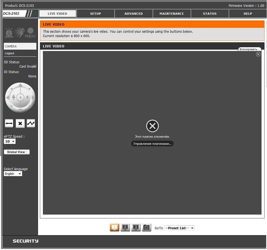Click the Logout link
The image size is (267, 250).
(x=10, y=53)
